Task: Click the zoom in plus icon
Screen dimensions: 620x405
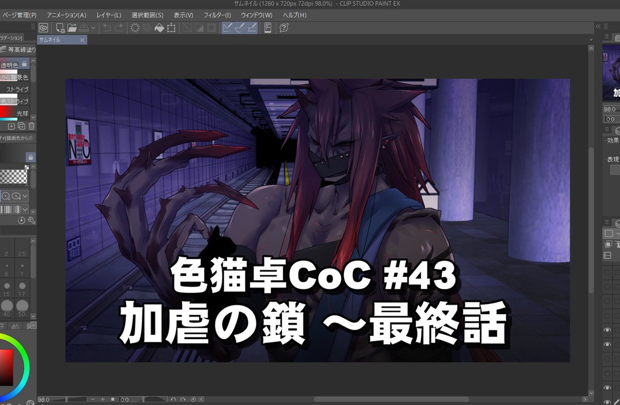Action: (103, 400)
